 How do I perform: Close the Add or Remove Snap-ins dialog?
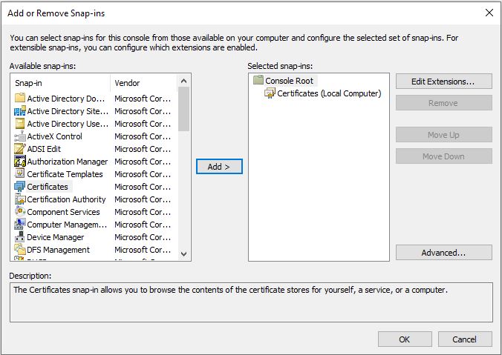pyautogui.click(x=489, y=13)
